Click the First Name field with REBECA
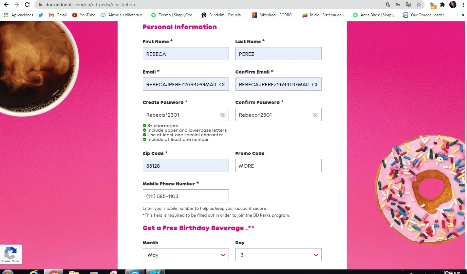This screenshot has height=274, width=467. coord(186,54)
